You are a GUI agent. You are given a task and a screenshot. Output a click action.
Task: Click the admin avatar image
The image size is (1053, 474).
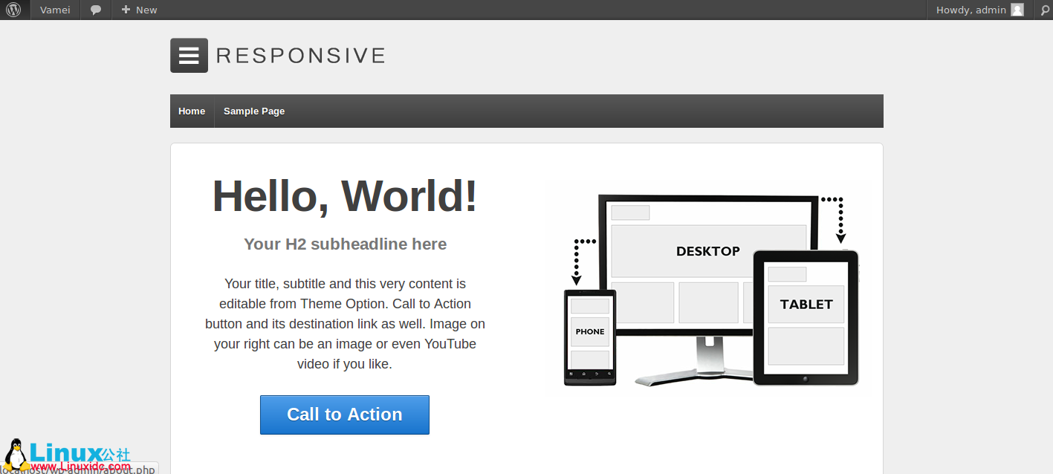point(1017,10)
